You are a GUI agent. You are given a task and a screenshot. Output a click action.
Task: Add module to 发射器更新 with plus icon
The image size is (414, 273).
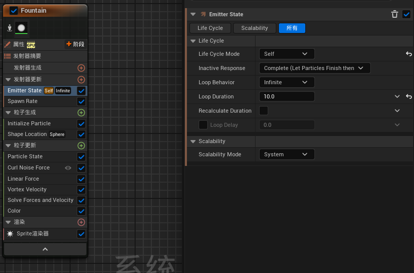click(x=81, y=79)
